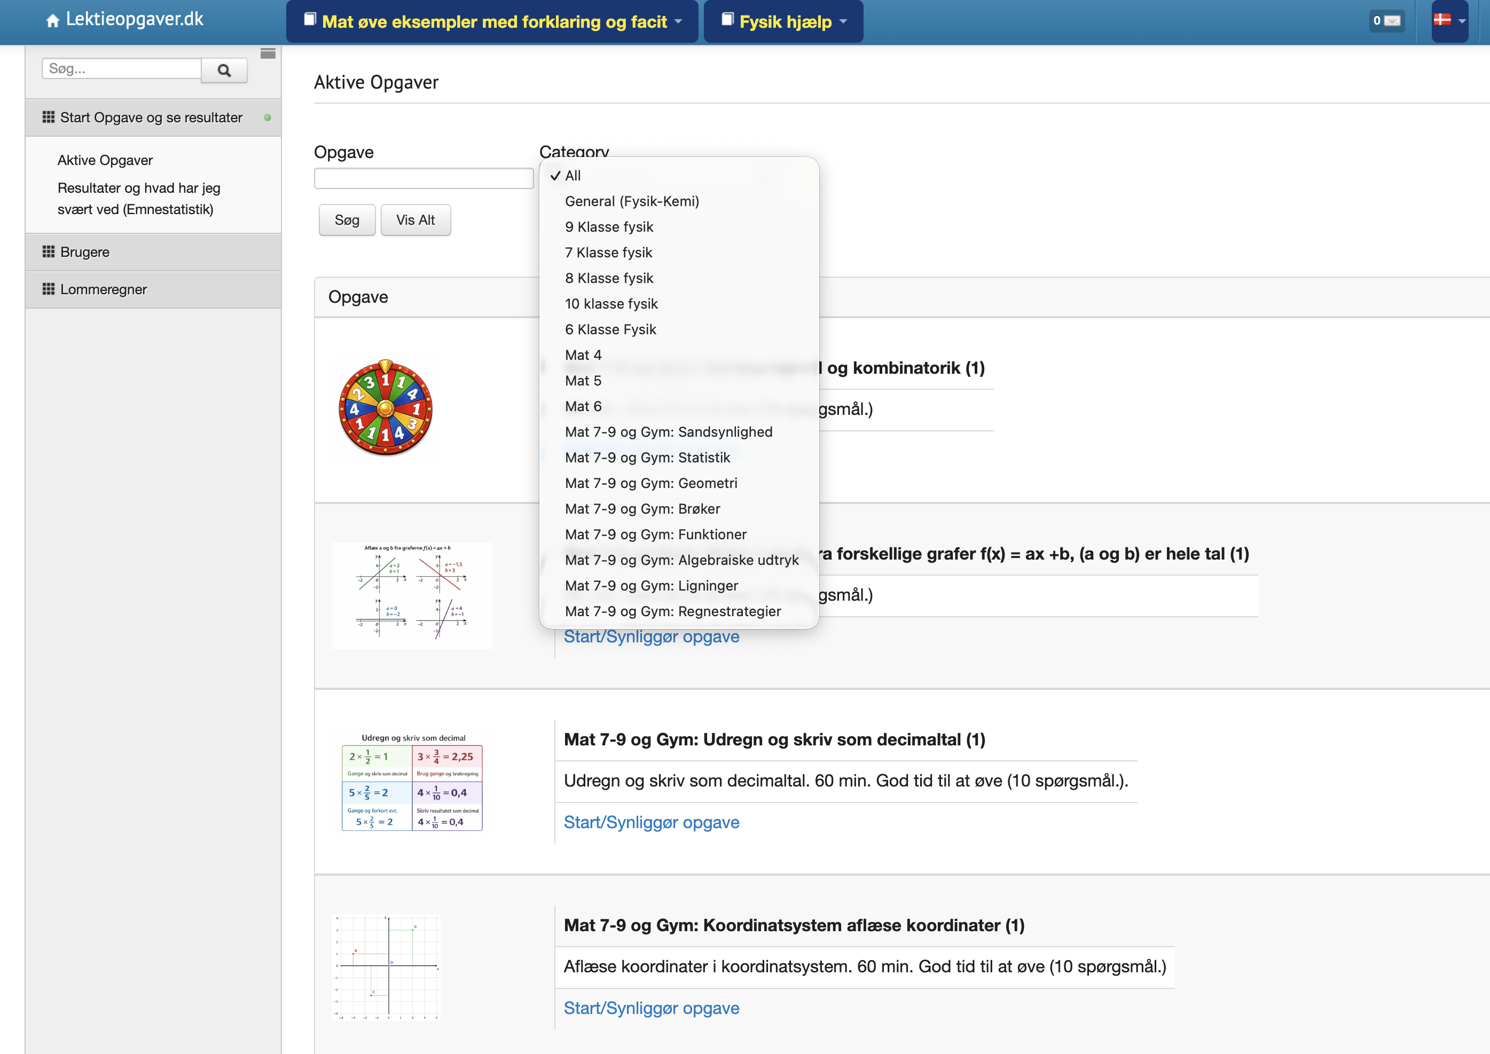Expand the Fysik hjælp dropdown arrow
1490x1054 pixels.
844,22
